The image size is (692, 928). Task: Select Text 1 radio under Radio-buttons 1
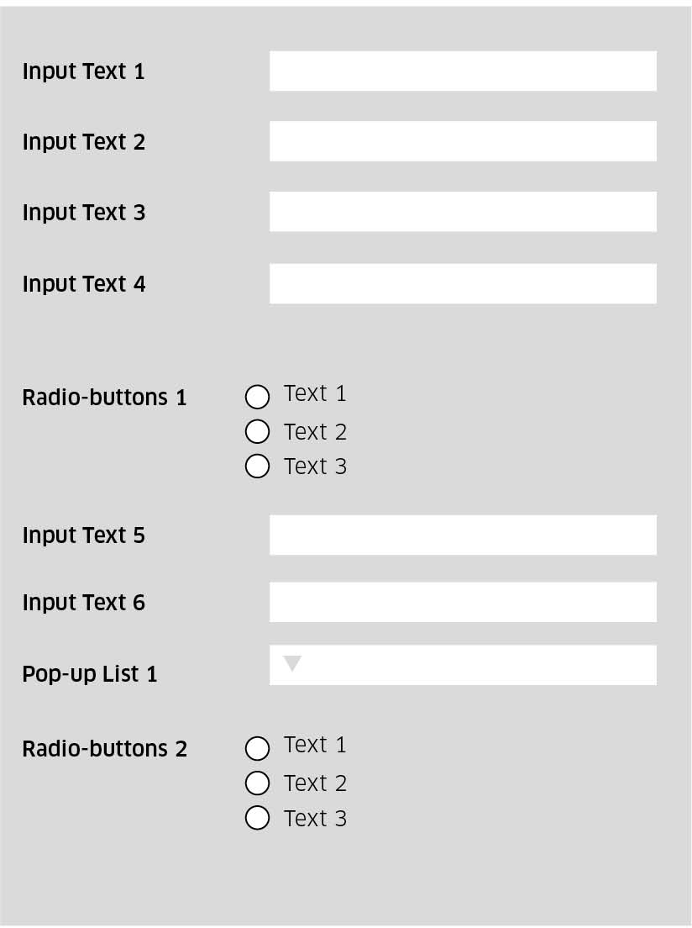(x=257, y=396)
